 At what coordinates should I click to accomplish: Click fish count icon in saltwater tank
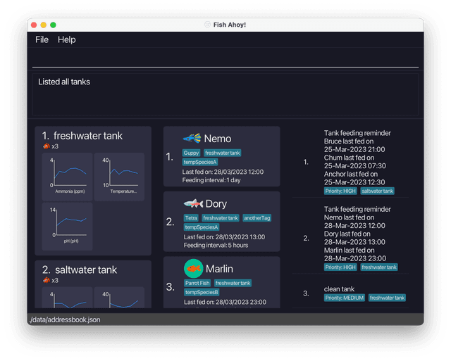click(46, 280)
